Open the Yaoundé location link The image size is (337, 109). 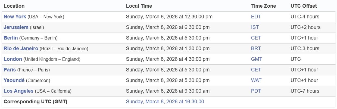(14, 80)
